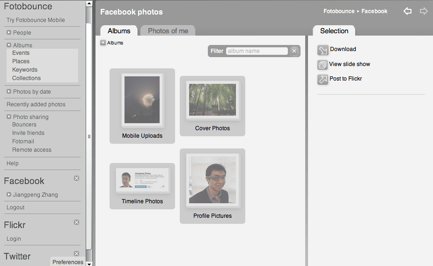The width and height of the screenshot is (433, 266).
Task: Click the forward navigation arrow
Action: tap(424, 11)
